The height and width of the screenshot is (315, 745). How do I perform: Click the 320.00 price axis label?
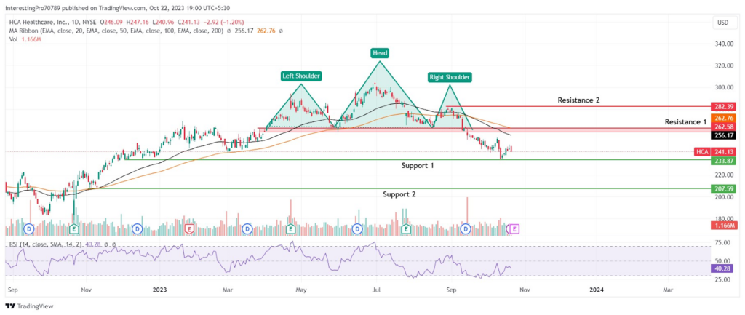[x=722, y=65]
